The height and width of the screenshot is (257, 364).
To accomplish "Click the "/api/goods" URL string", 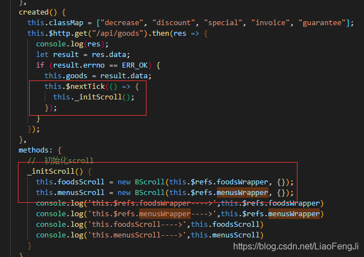I will (x=117, y=34).
